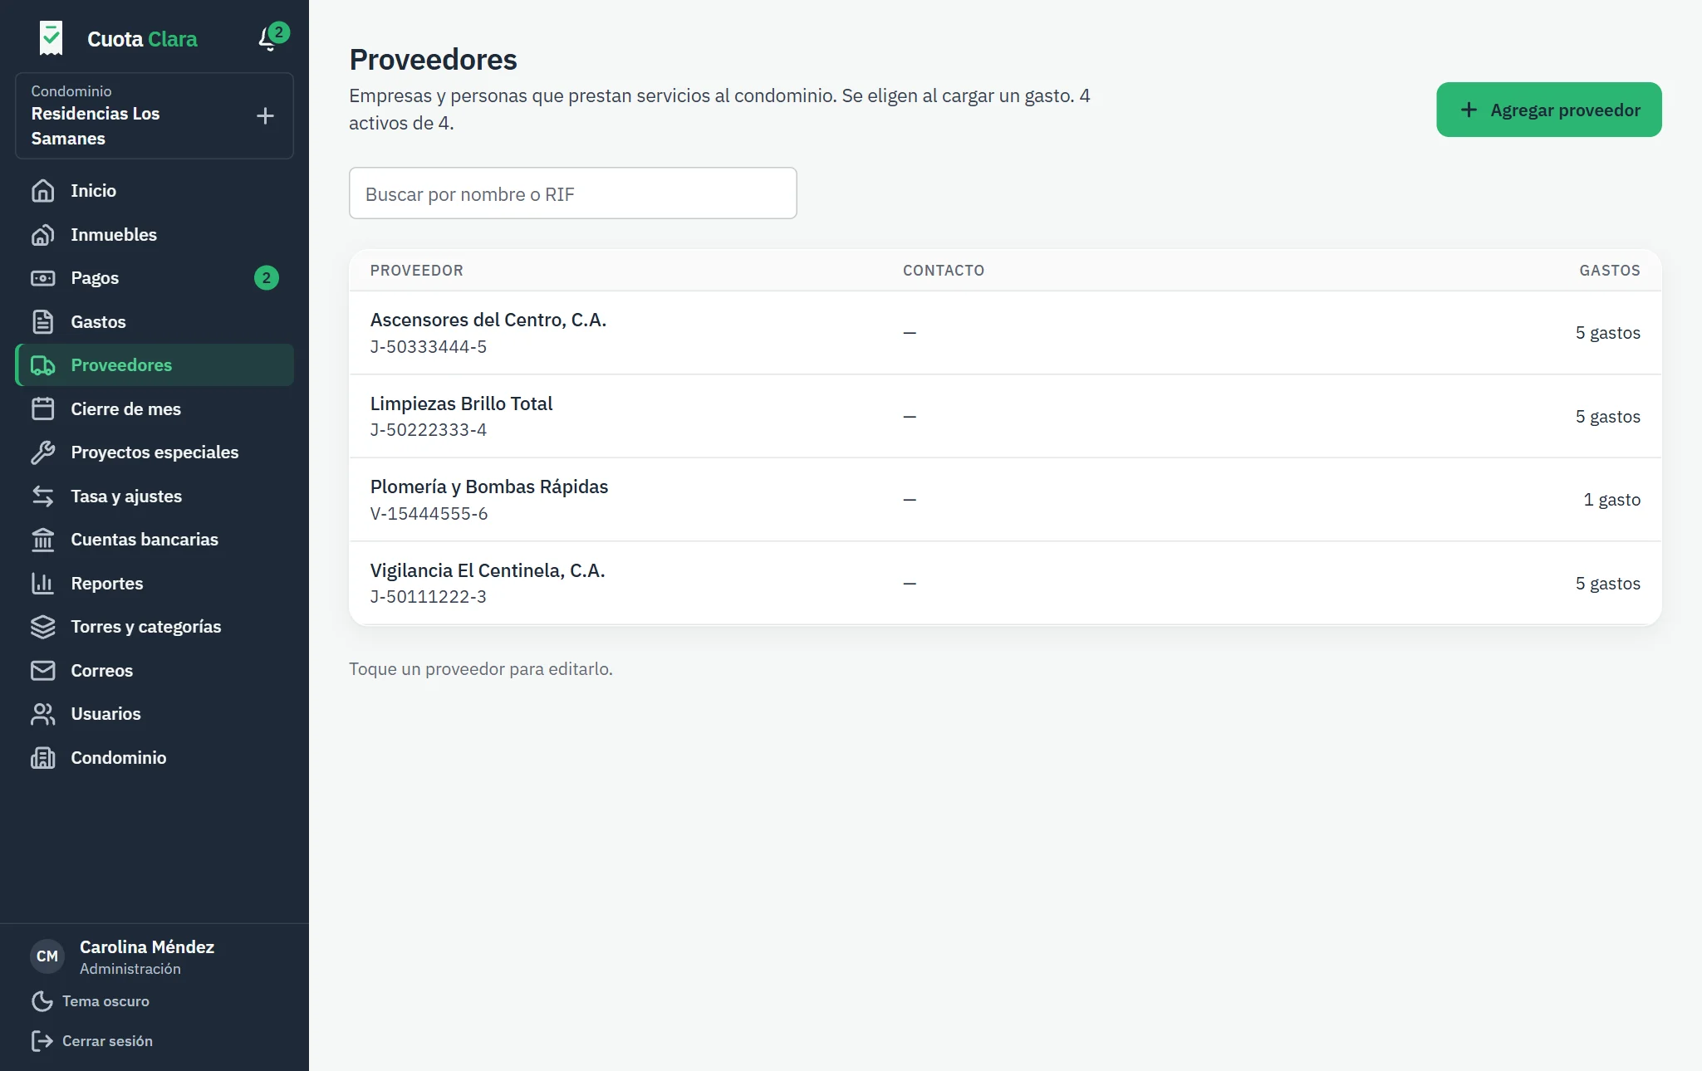Toggle Tema oscuro dark theme
The width and height of the screenshot is (1702, 1071).
coord(91,1001)
